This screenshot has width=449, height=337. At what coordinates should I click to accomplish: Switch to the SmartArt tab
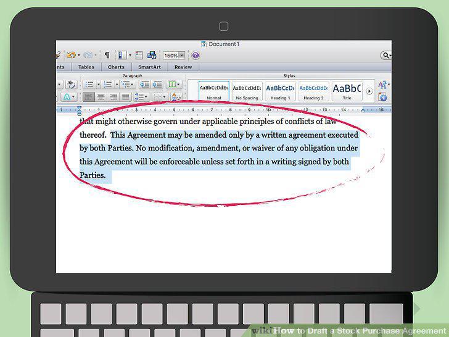(x=149, y=67)
